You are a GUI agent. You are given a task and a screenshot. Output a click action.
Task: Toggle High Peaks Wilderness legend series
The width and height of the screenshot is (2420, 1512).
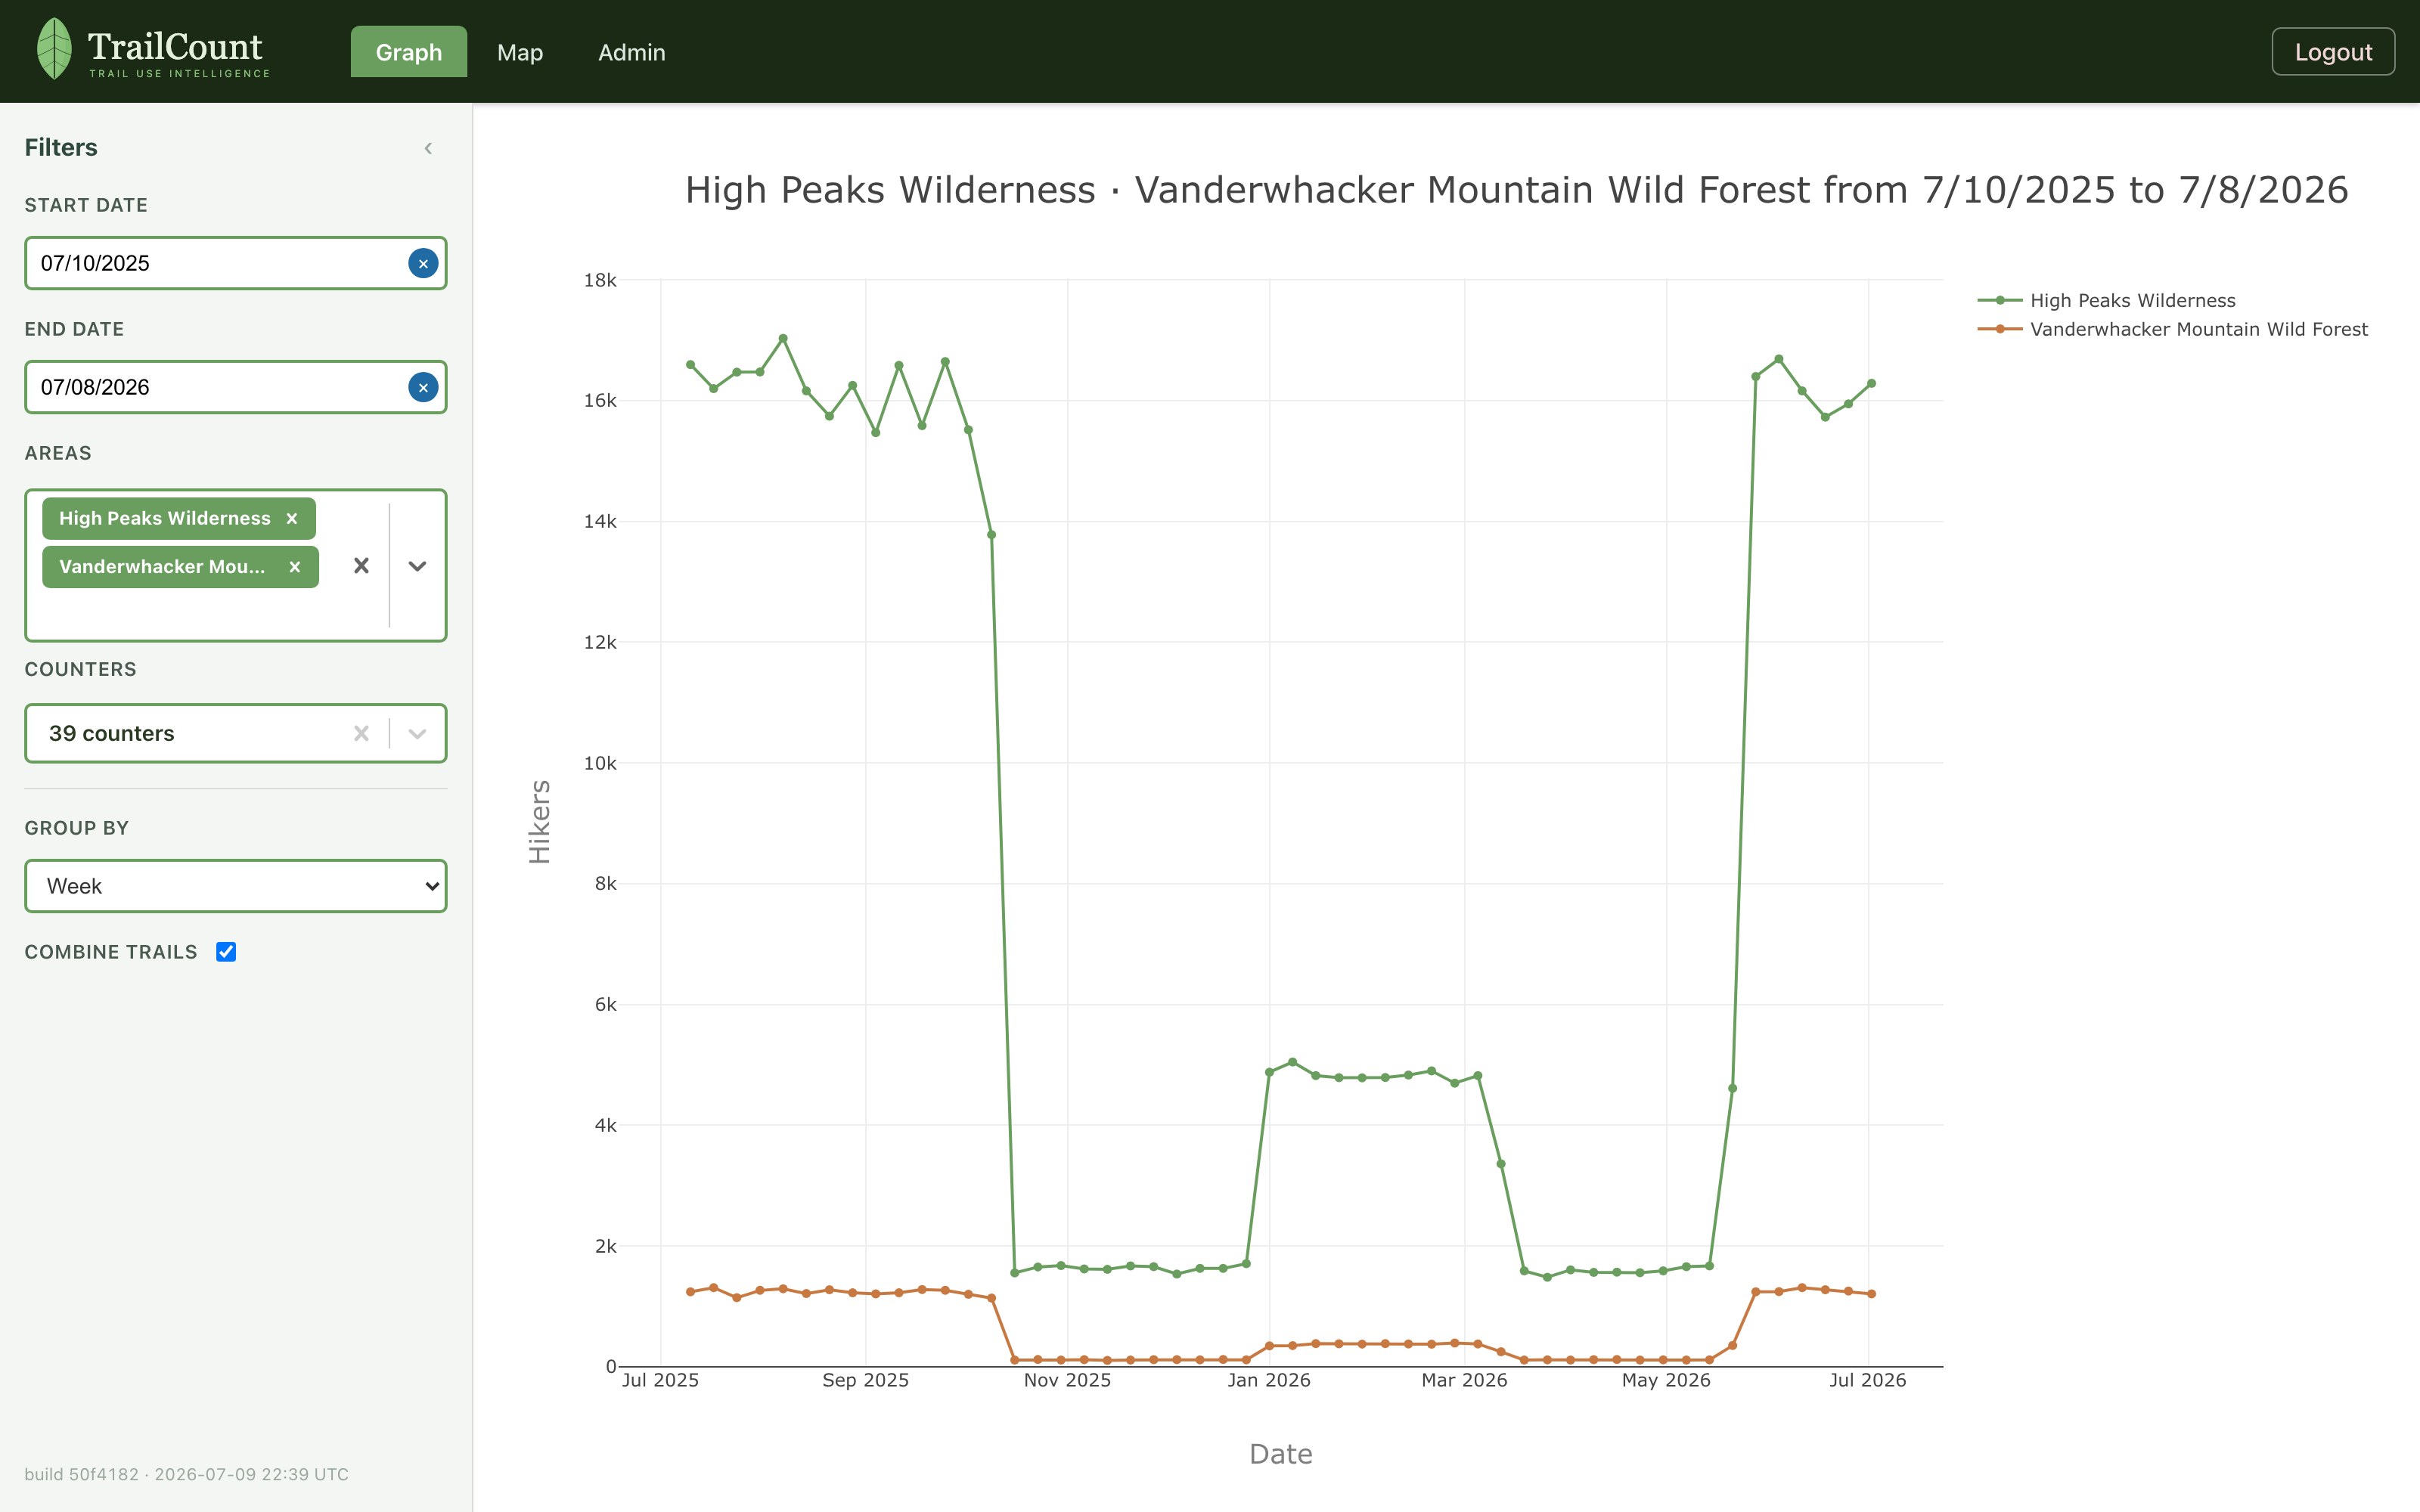tap(2107, 300)
